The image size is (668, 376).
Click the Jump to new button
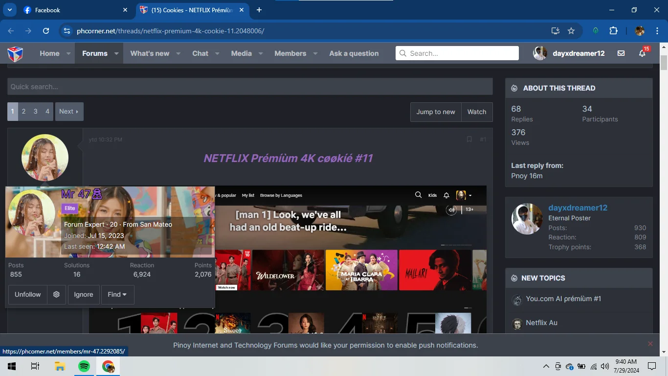coord(436,112)
